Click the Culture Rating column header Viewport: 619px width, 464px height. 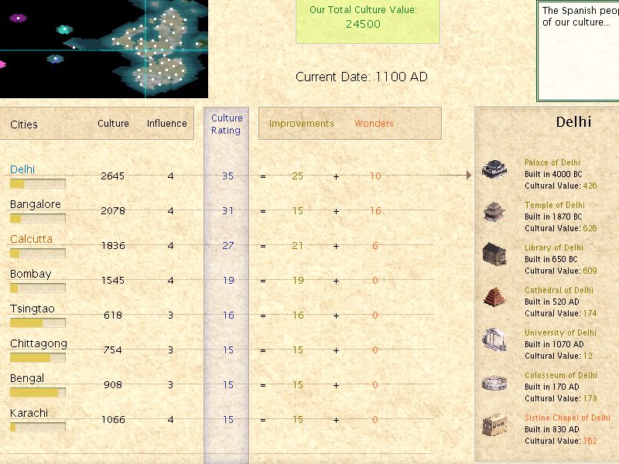[227, 124]
